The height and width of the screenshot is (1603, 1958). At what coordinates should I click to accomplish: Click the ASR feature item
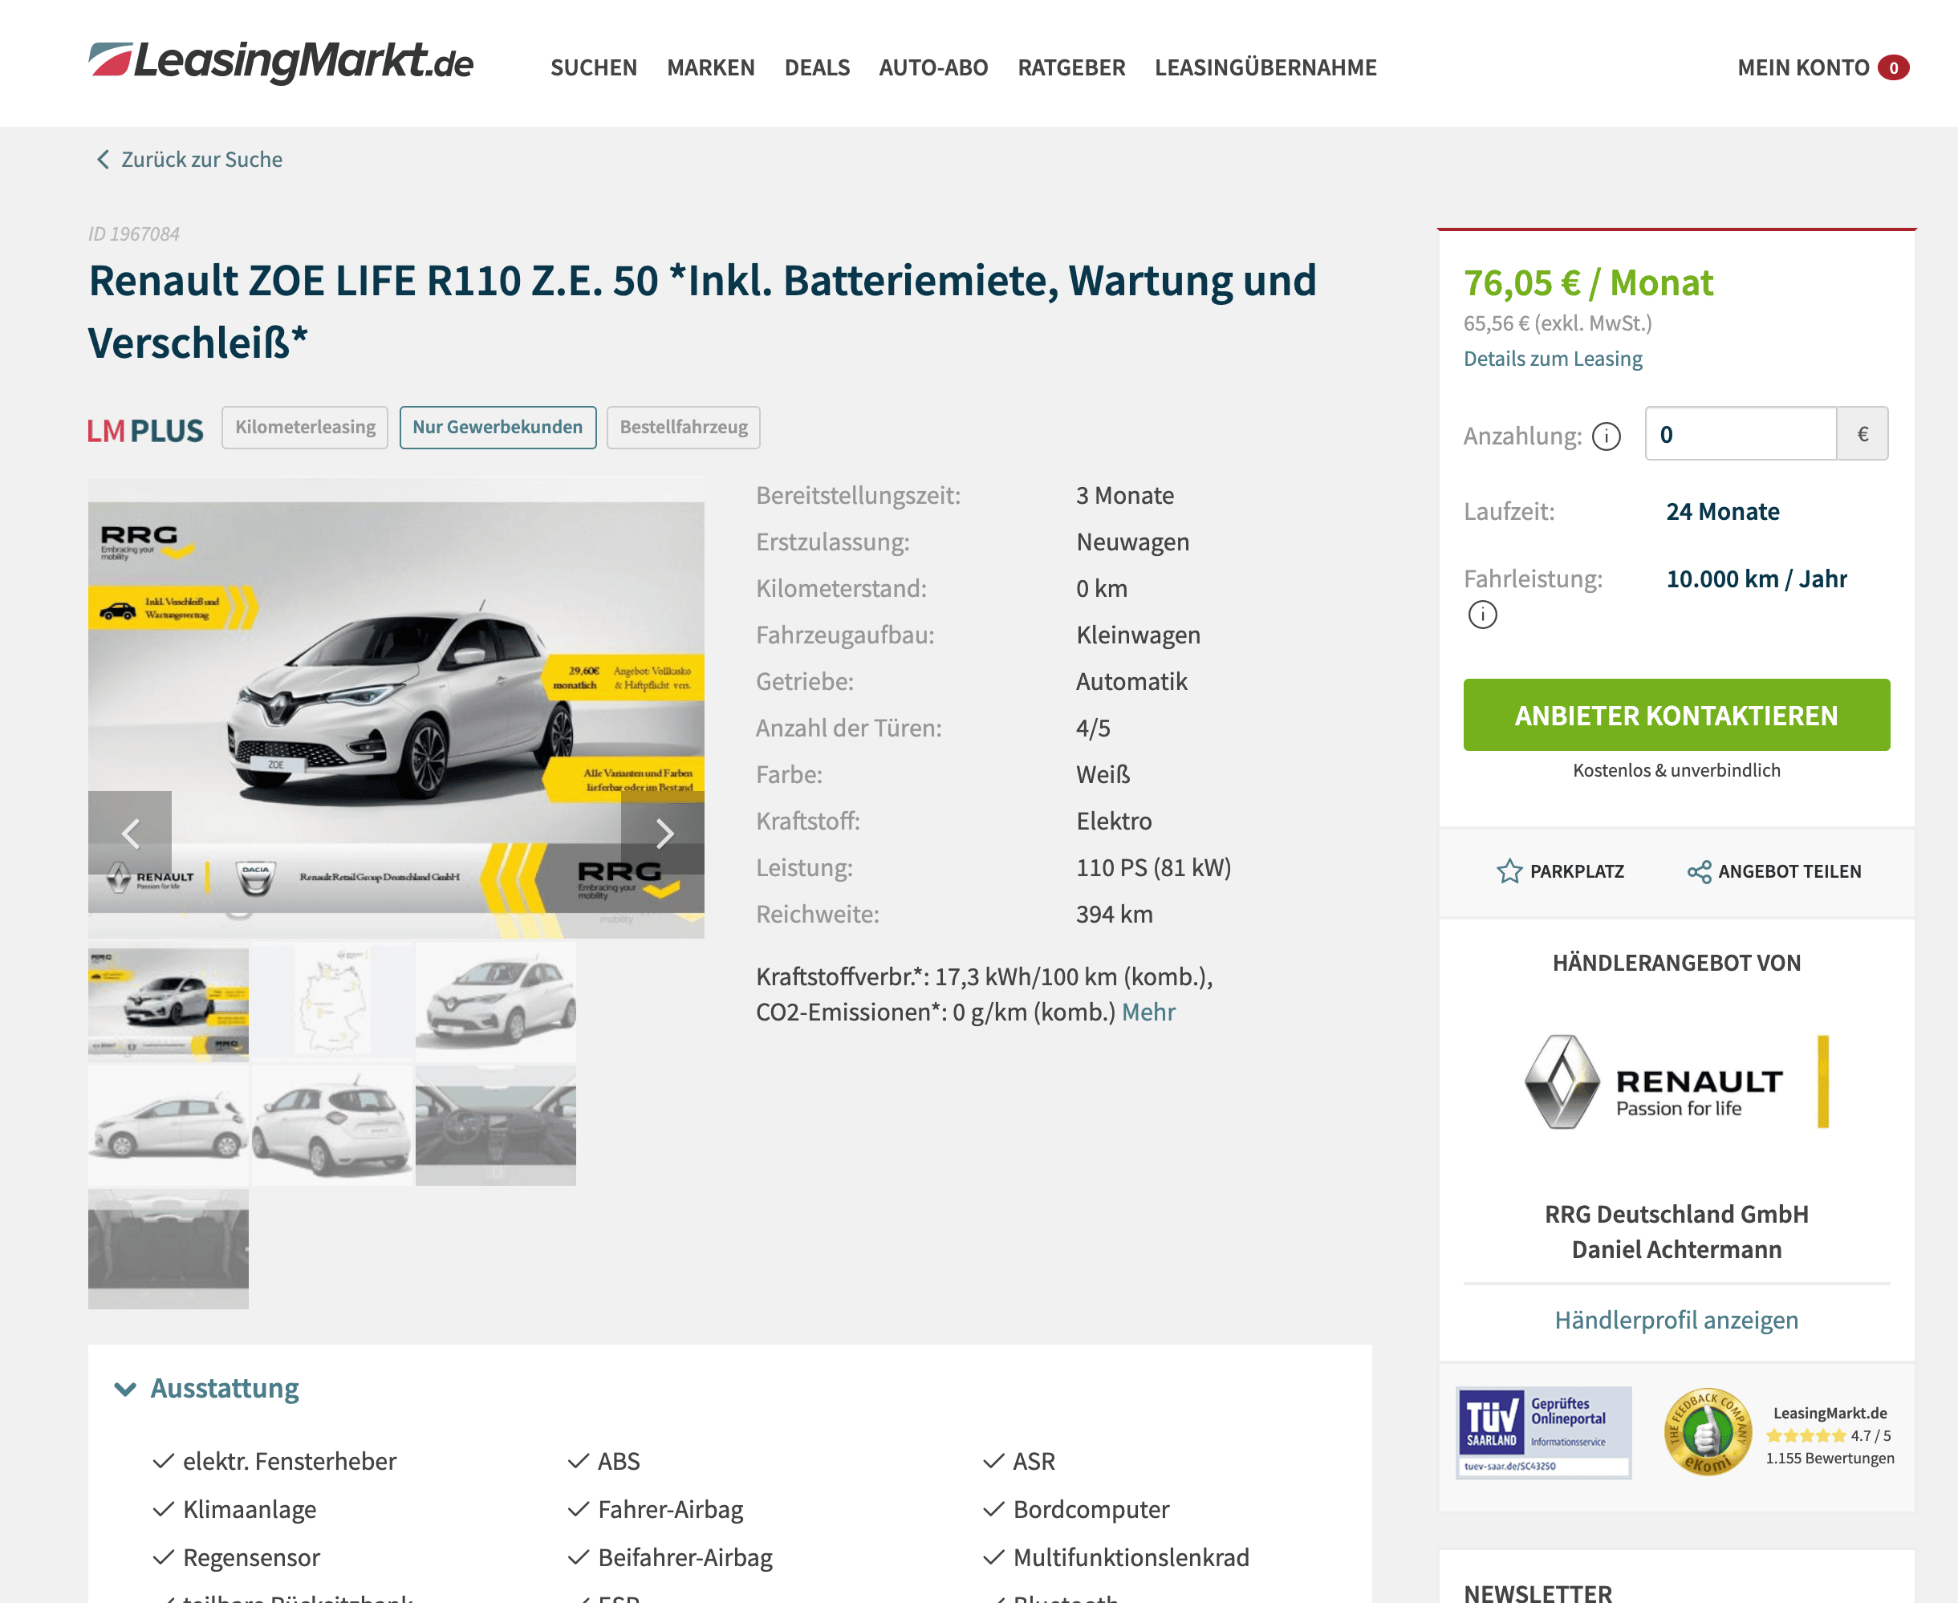pyautogui.click(x=1018, y=1461)
